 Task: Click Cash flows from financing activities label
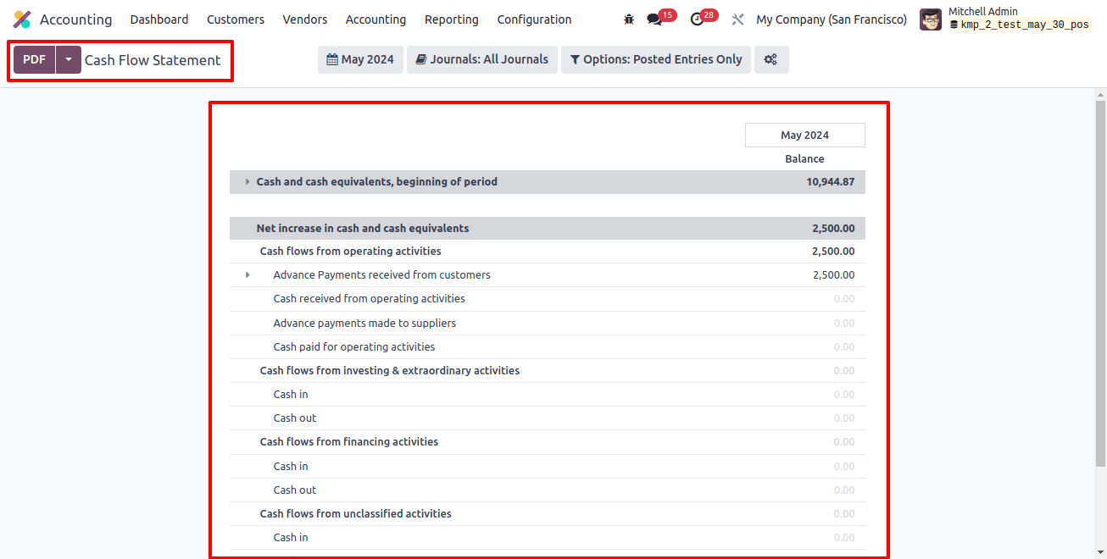(349, 442)
